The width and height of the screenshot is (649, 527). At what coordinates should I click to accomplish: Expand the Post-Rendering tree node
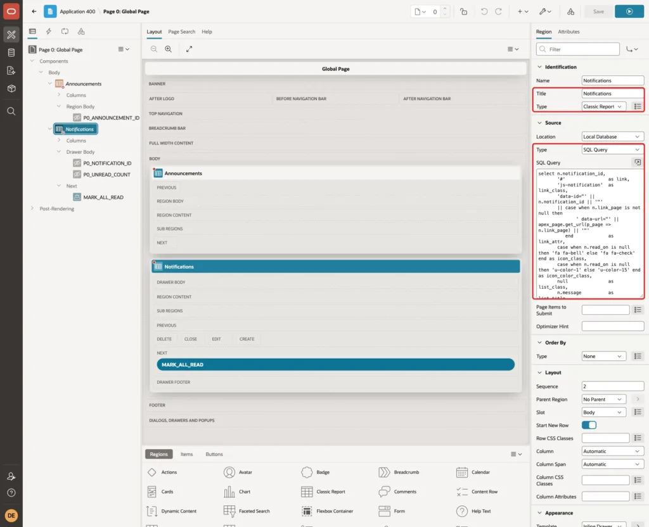point(32,208)
